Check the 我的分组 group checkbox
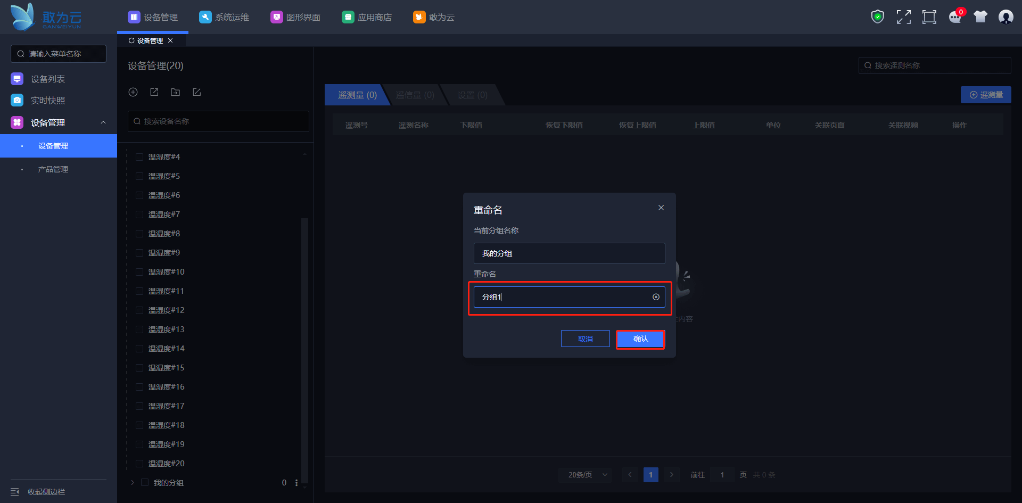This screenshot has height=503, width=1022. (x=145, y=483)
